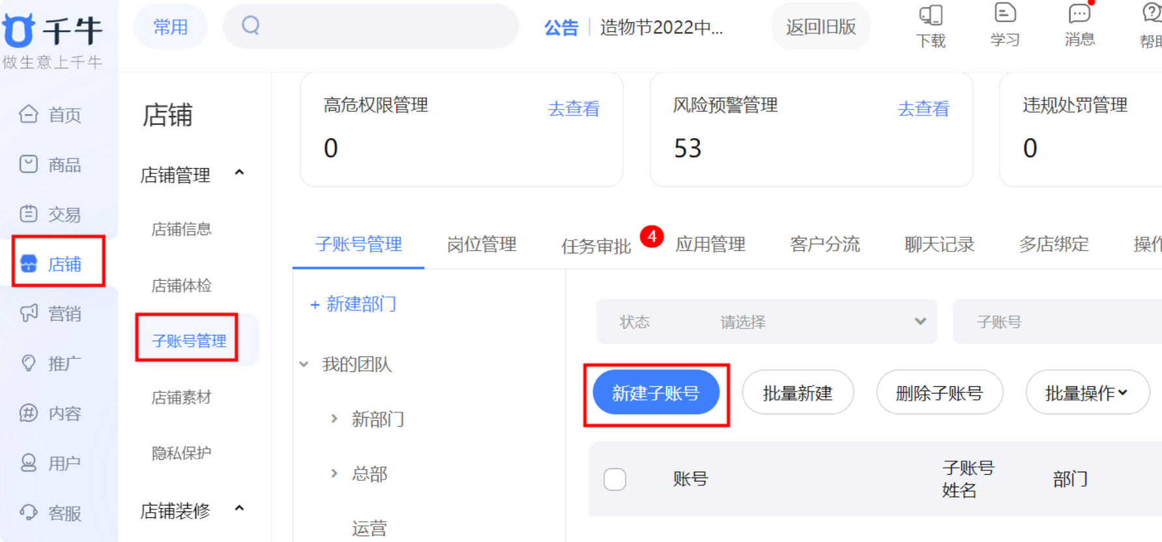
Task: Switch to the 任务审批 tab
Action: (x=596, y=246)
